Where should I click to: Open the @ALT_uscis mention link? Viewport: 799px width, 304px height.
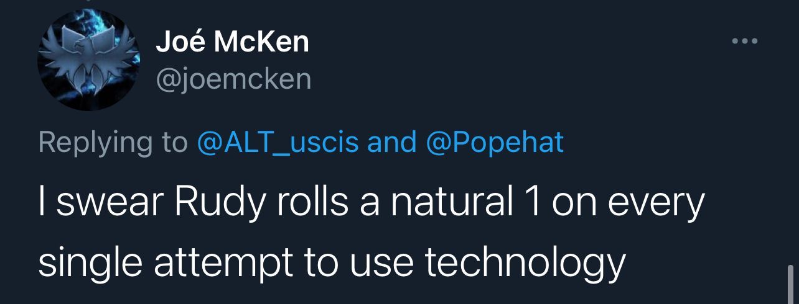(278, 142)
